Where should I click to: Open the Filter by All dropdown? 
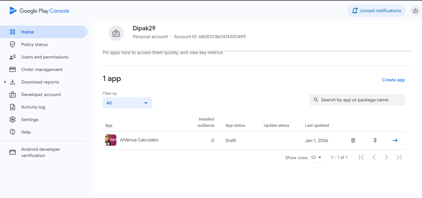pos(127,103)
